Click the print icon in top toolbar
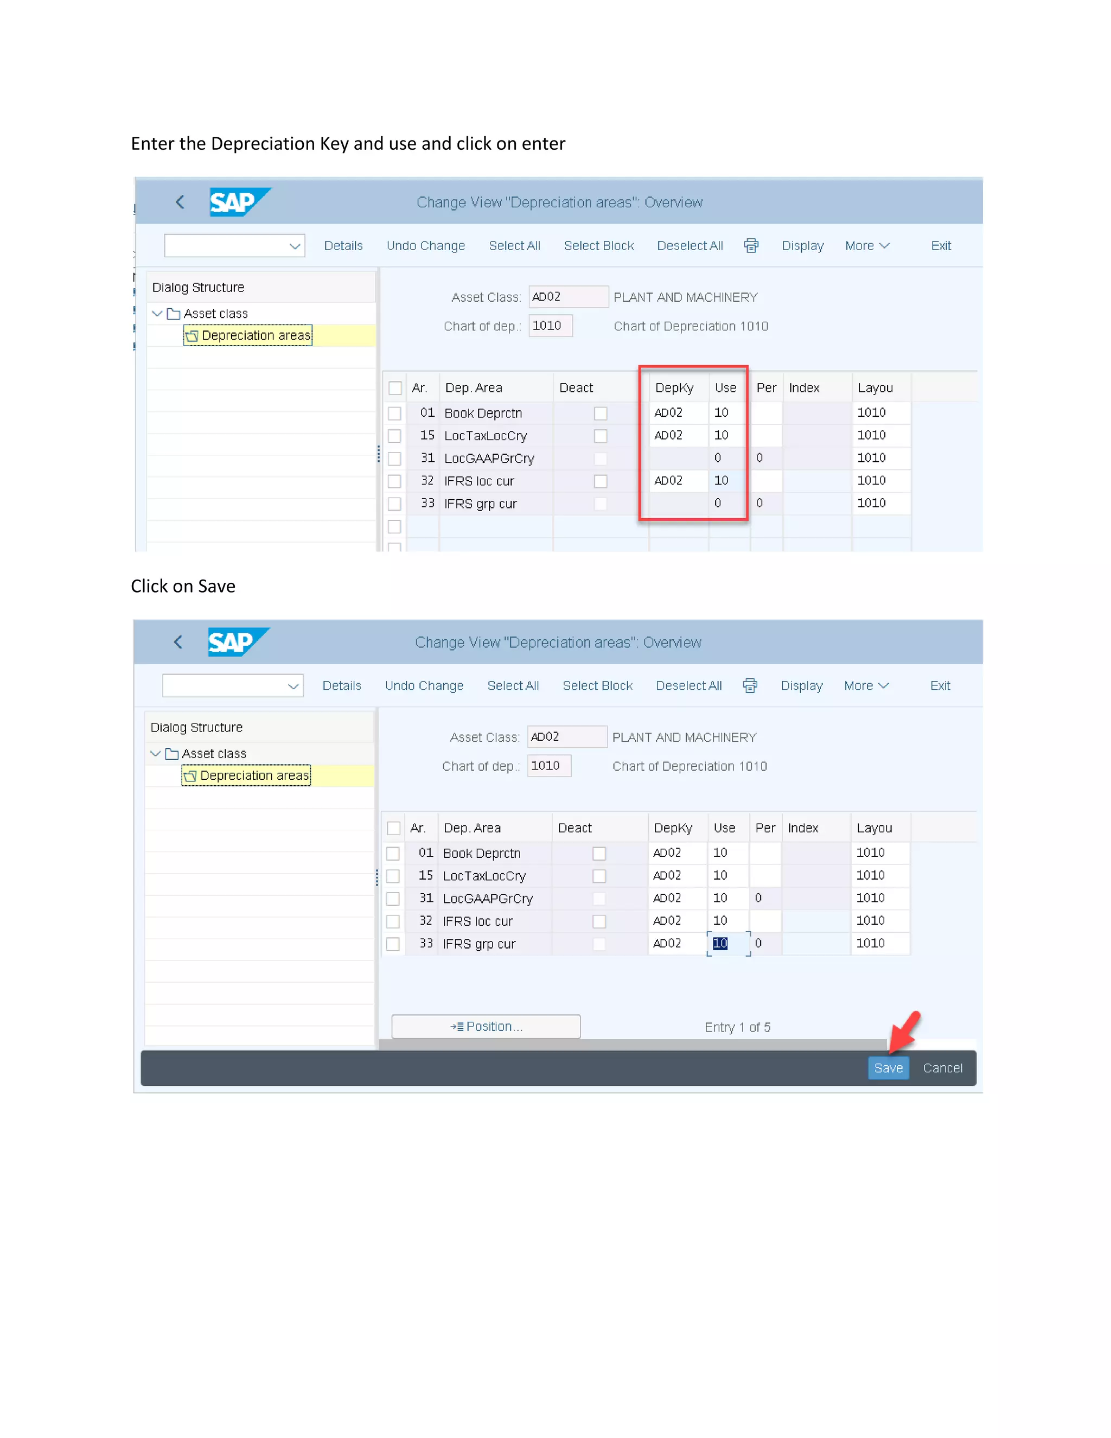 751,246
